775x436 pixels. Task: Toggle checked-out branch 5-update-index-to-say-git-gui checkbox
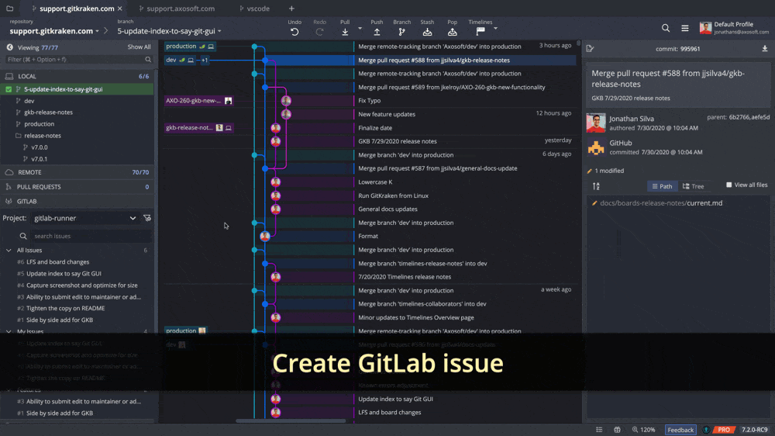click(9, 89)
